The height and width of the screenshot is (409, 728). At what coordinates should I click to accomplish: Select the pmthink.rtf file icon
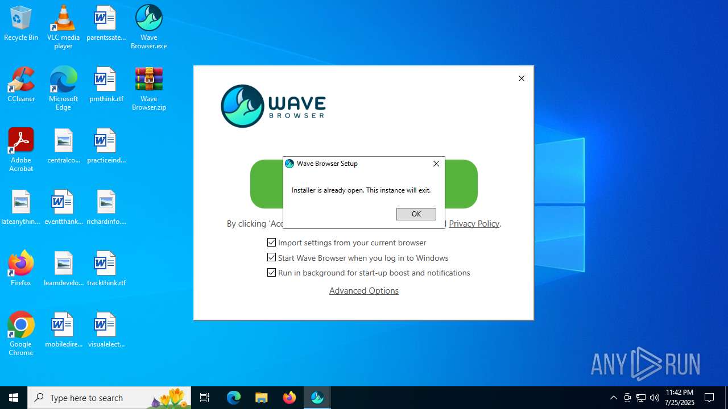pyautogui.click(x=106, y=85)
